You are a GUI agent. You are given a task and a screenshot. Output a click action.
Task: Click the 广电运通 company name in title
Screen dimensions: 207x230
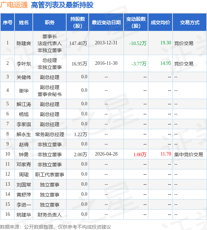[14, 5]
